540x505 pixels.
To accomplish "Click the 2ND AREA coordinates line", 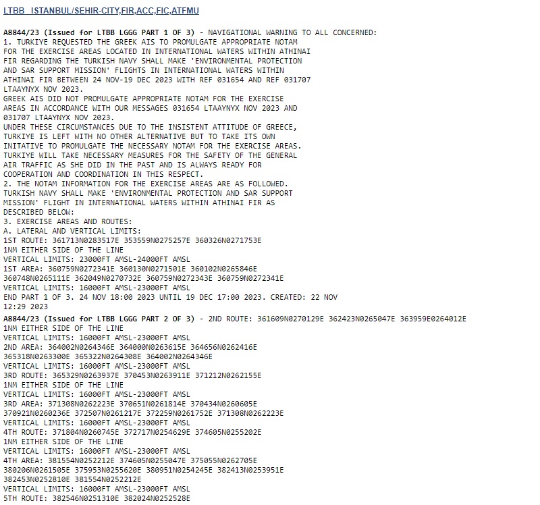I will [130, 347].
